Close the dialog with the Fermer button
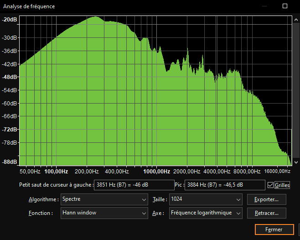The width and height of the screenshot is (300, 240). tap(274, 230)
